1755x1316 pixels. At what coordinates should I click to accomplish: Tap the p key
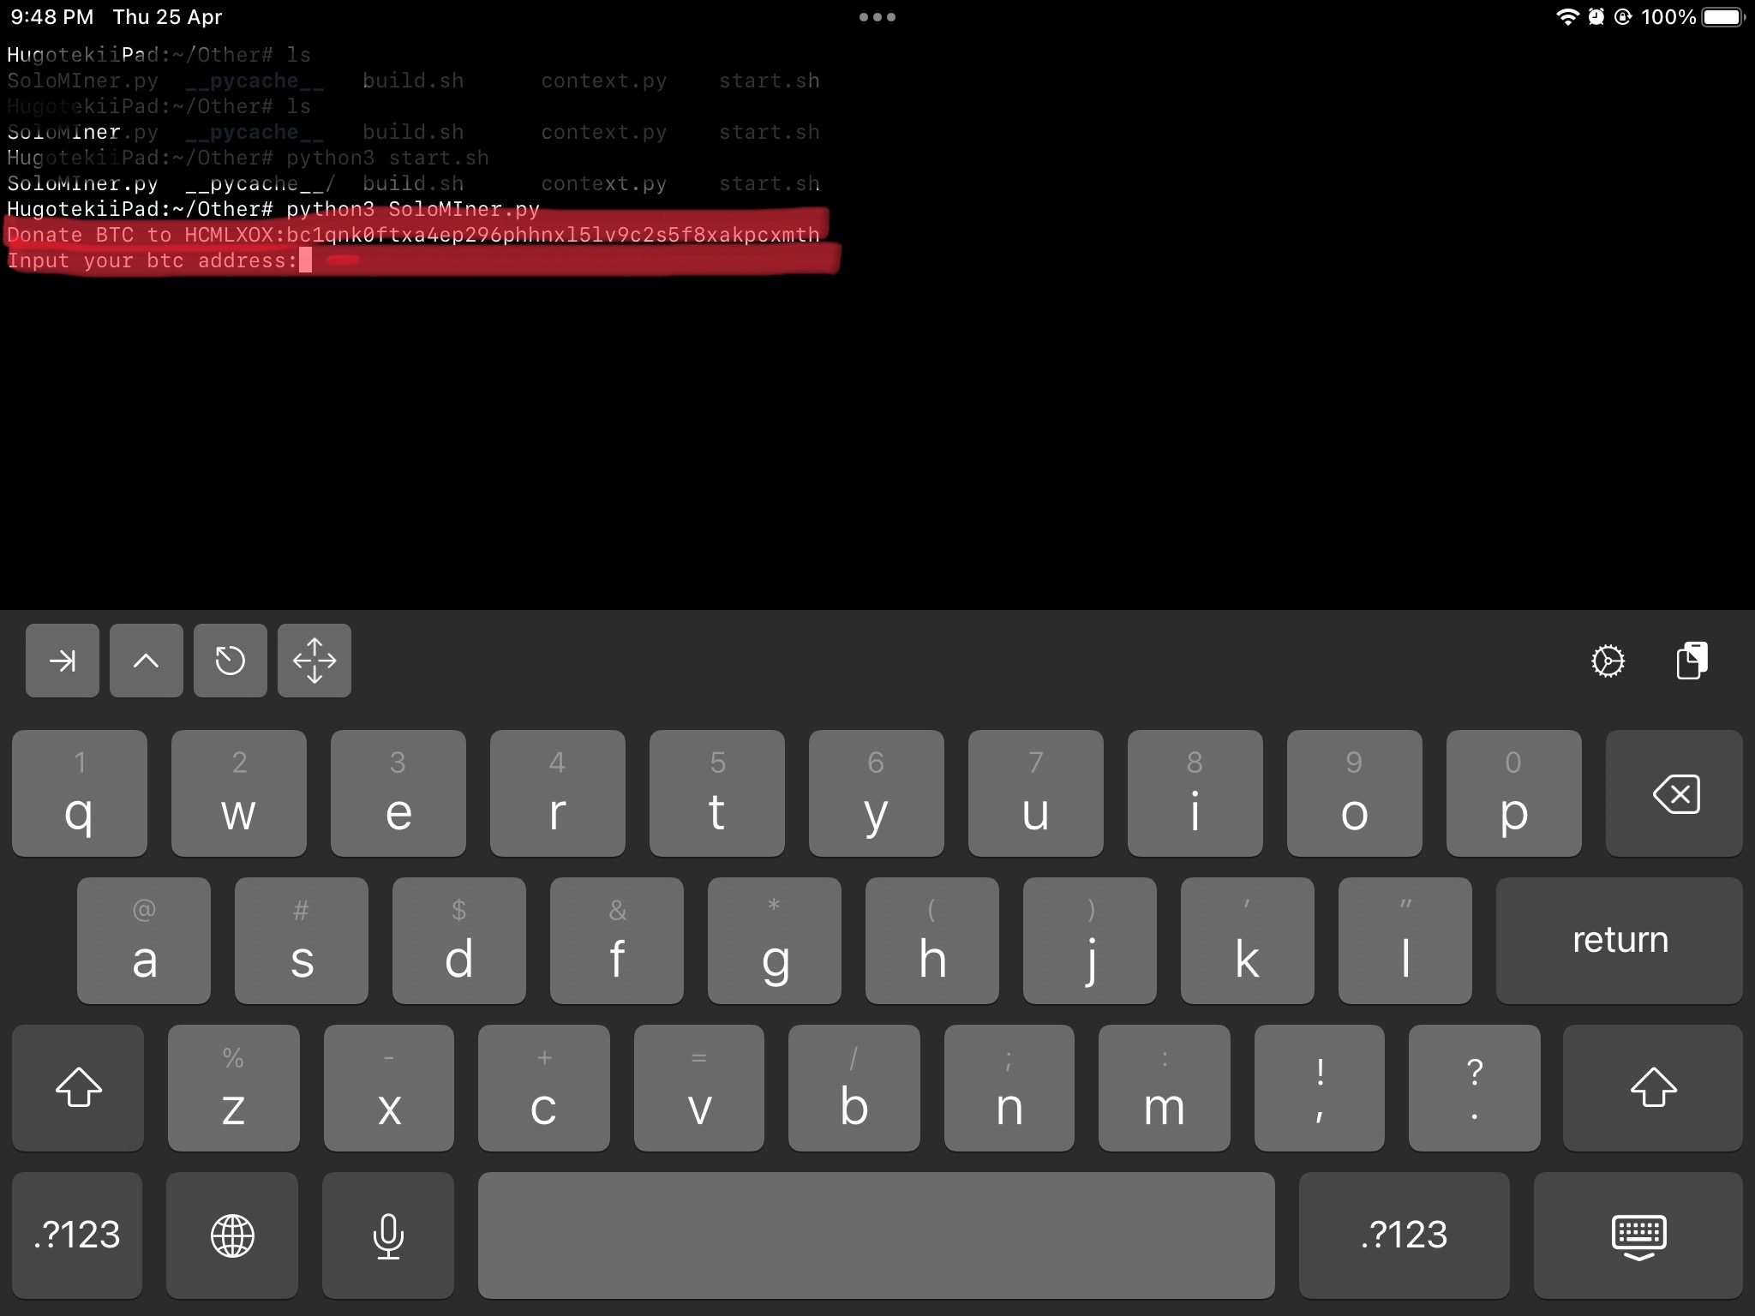[x=1514, y=793]
